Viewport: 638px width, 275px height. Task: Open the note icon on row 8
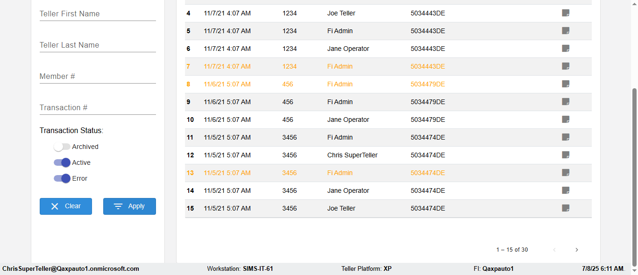click(566, 84)
